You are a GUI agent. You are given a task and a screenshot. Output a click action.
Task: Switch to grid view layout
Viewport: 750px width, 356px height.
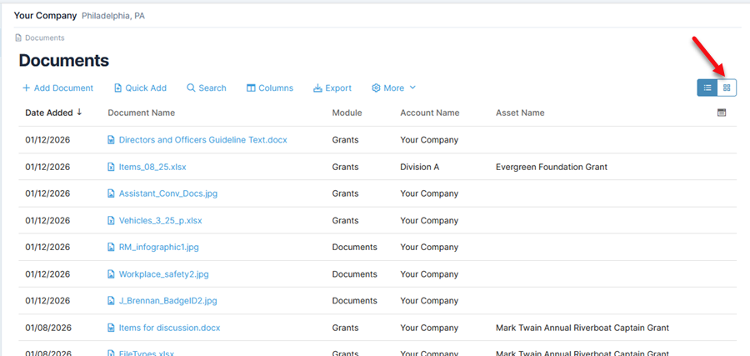pos(727,88)
